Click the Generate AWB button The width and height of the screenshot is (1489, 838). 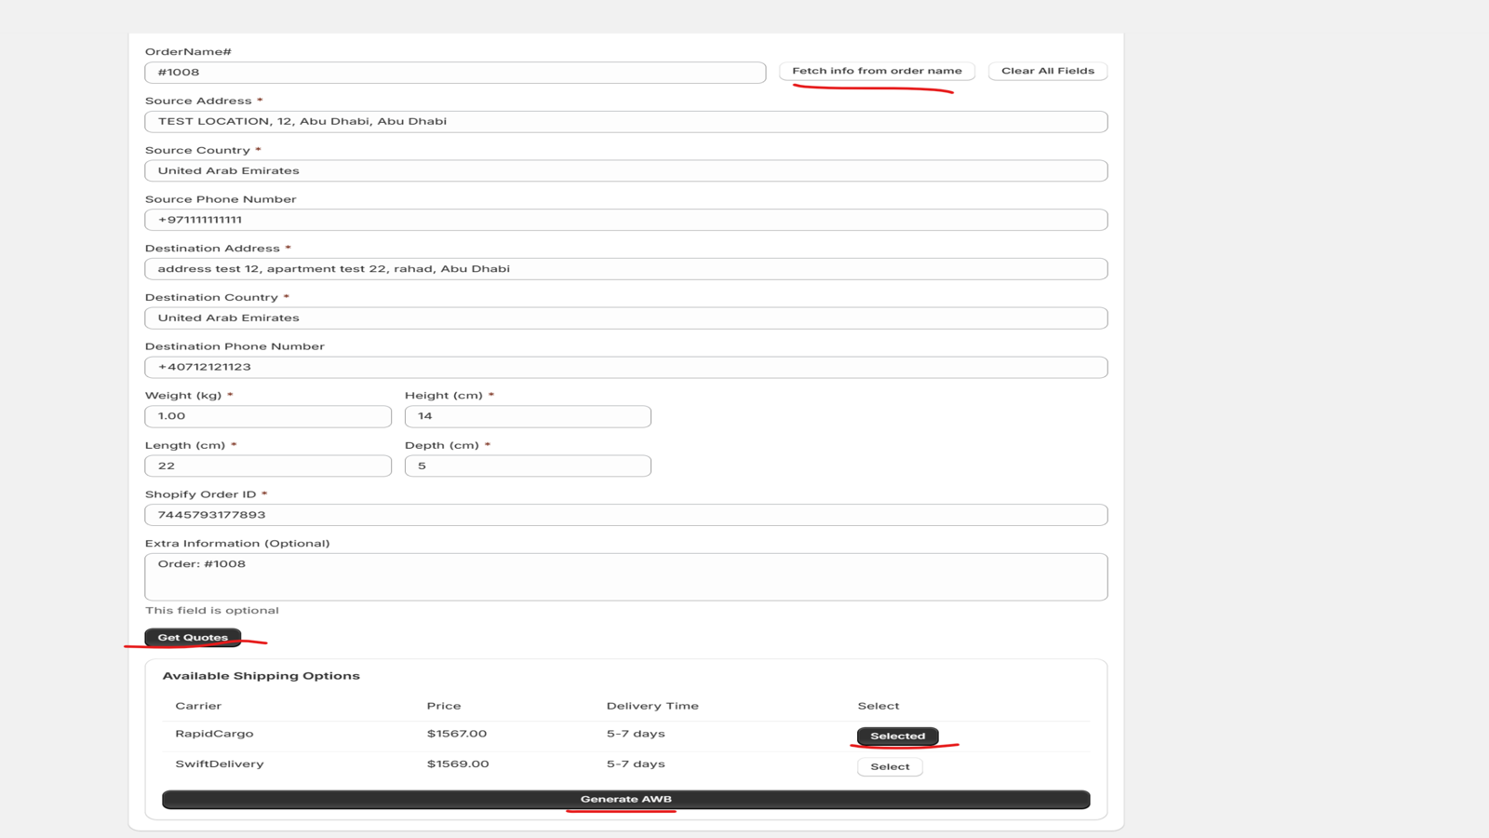(x=625, y=799)
